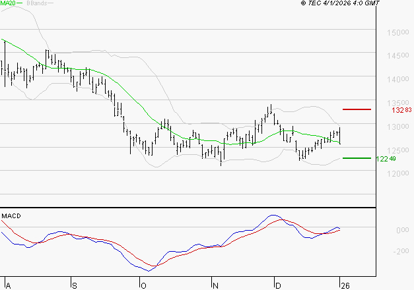Click the green 122.49 support value
414x290 pixels.
386,159
